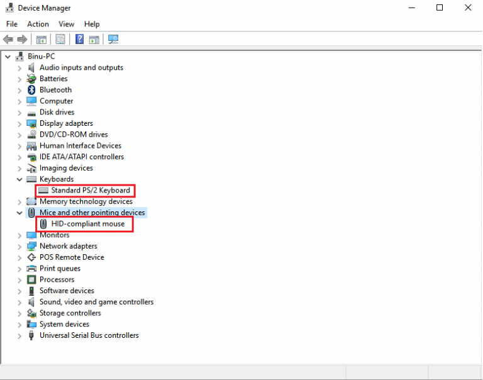This screenshot has width=483, height=380.
Task: Click the Forward arrow toolbar icon
Action: [22, 39]
